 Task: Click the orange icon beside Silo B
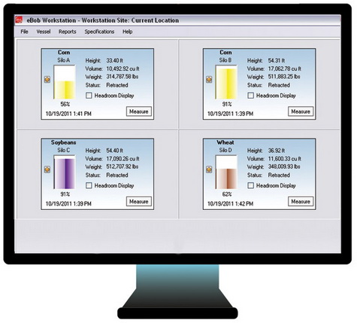[x=209, y=80]
